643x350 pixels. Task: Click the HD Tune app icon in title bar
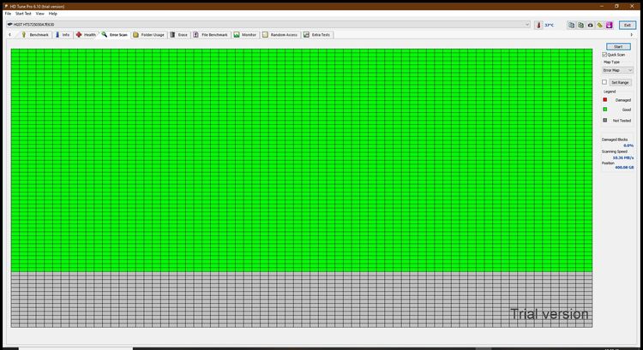click(6, 6)
